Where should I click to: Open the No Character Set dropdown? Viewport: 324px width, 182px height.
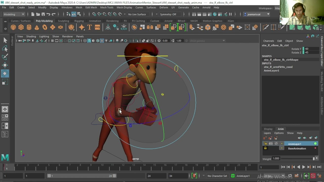pyautogui.click(x=217, y=176)
